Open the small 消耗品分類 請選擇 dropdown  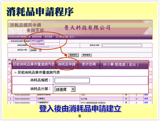36,50
